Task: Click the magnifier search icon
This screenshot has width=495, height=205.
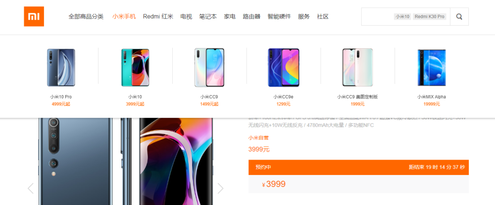Action: click(x=459, y=17)
